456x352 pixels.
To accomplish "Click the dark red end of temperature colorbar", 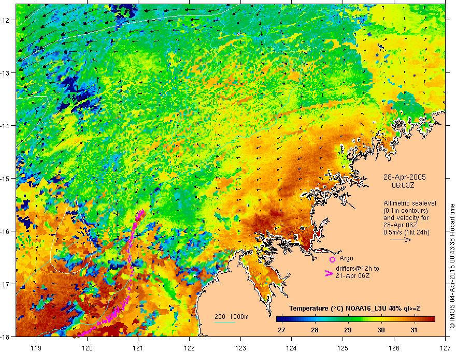I will (431, 319).
